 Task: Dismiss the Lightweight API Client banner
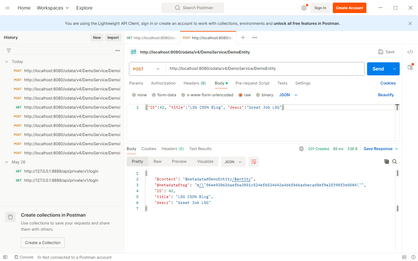tap(410, 23)
